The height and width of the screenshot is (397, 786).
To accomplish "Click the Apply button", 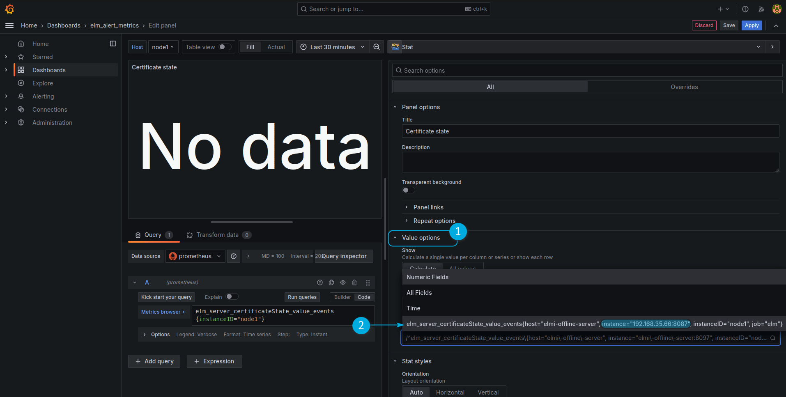I will [752, 25].
